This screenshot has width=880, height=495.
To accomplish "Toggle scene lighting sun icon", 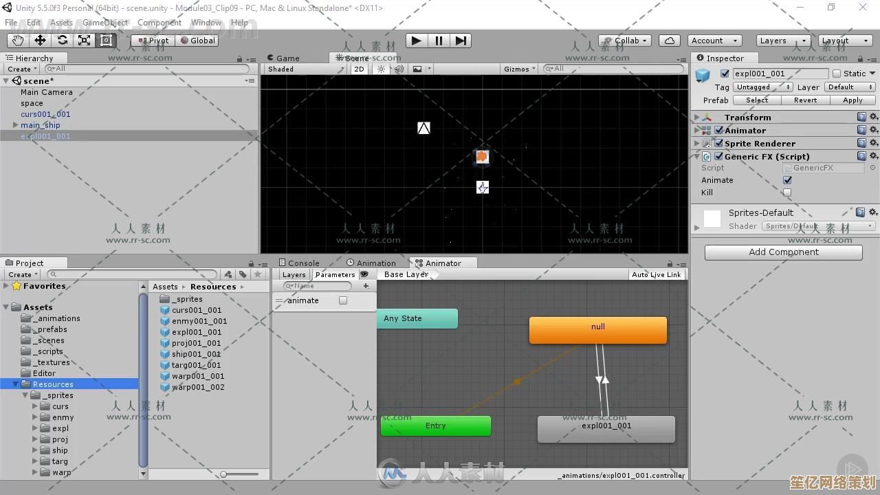I will coord(381,69).
